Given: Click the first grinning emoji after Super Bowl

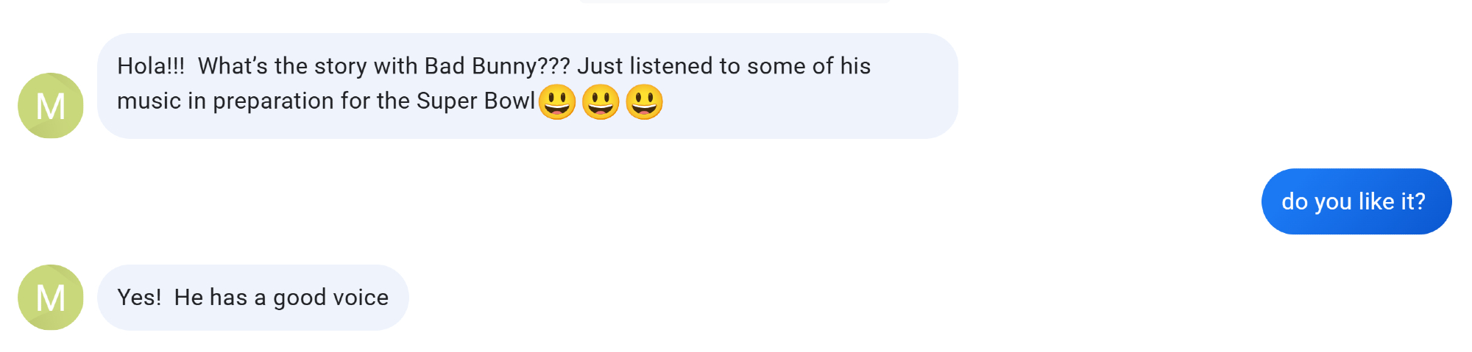Looking at the screenshot, I should pos(557,101).
